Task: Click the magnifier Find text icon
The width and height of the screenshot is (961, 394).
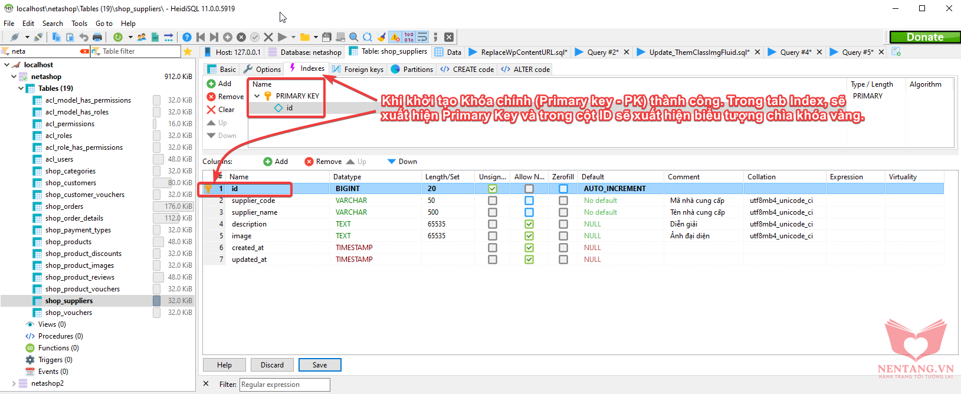Action: point(354,37)
